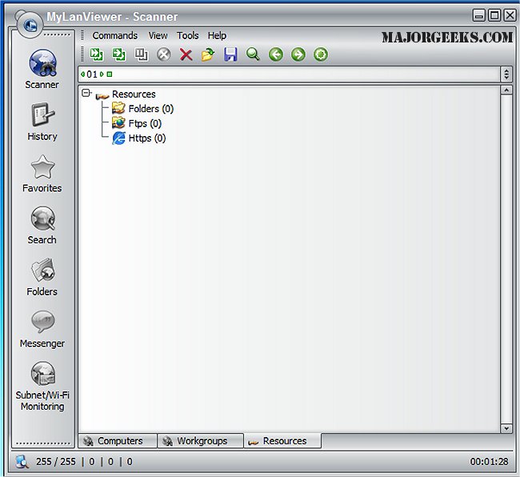Maximize the MyLanViewer window

tap(494, 15)
